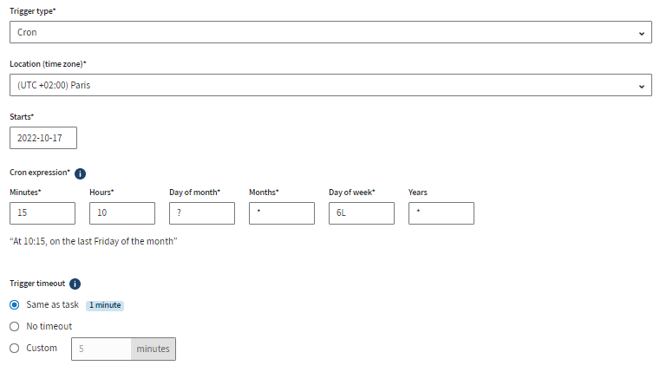Select the Months cron input field
Viewport: 660px width, 372px height.
tap(282, 213)
